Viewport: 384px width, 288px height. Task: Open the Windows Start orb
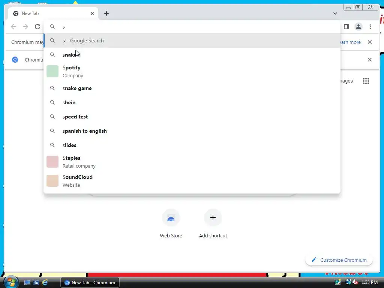pyautogui.click(x=11, y=282)
